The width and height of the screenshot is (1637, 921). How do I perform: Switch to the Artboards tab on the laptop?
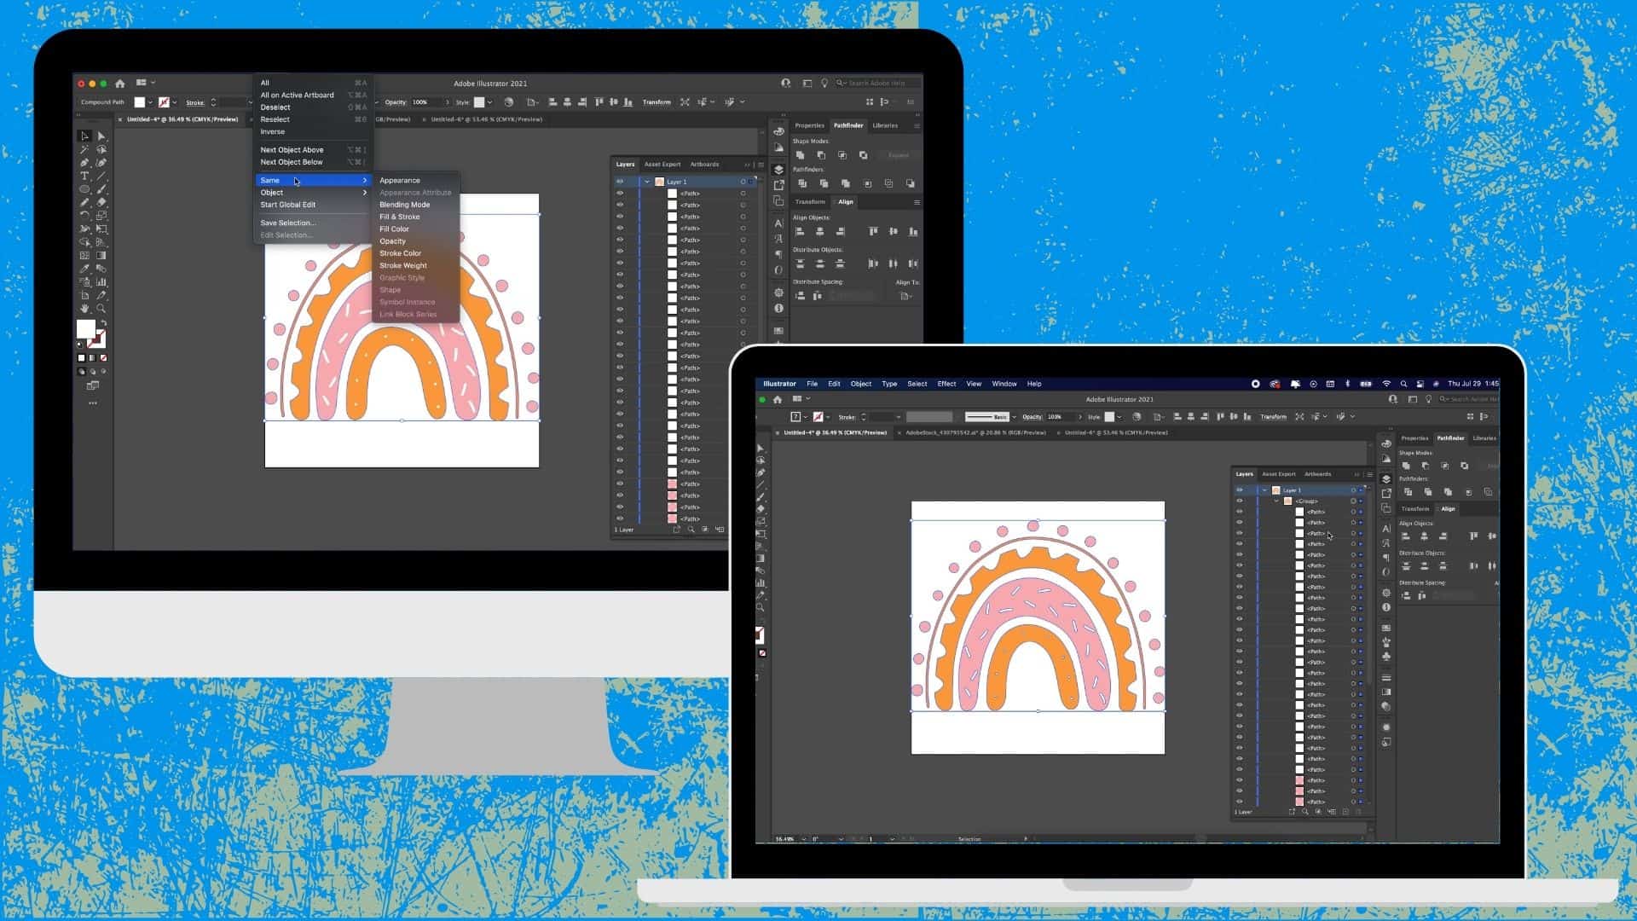tap(1317, 474)
